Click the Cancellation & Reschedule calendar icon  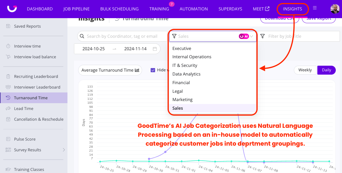8,119
